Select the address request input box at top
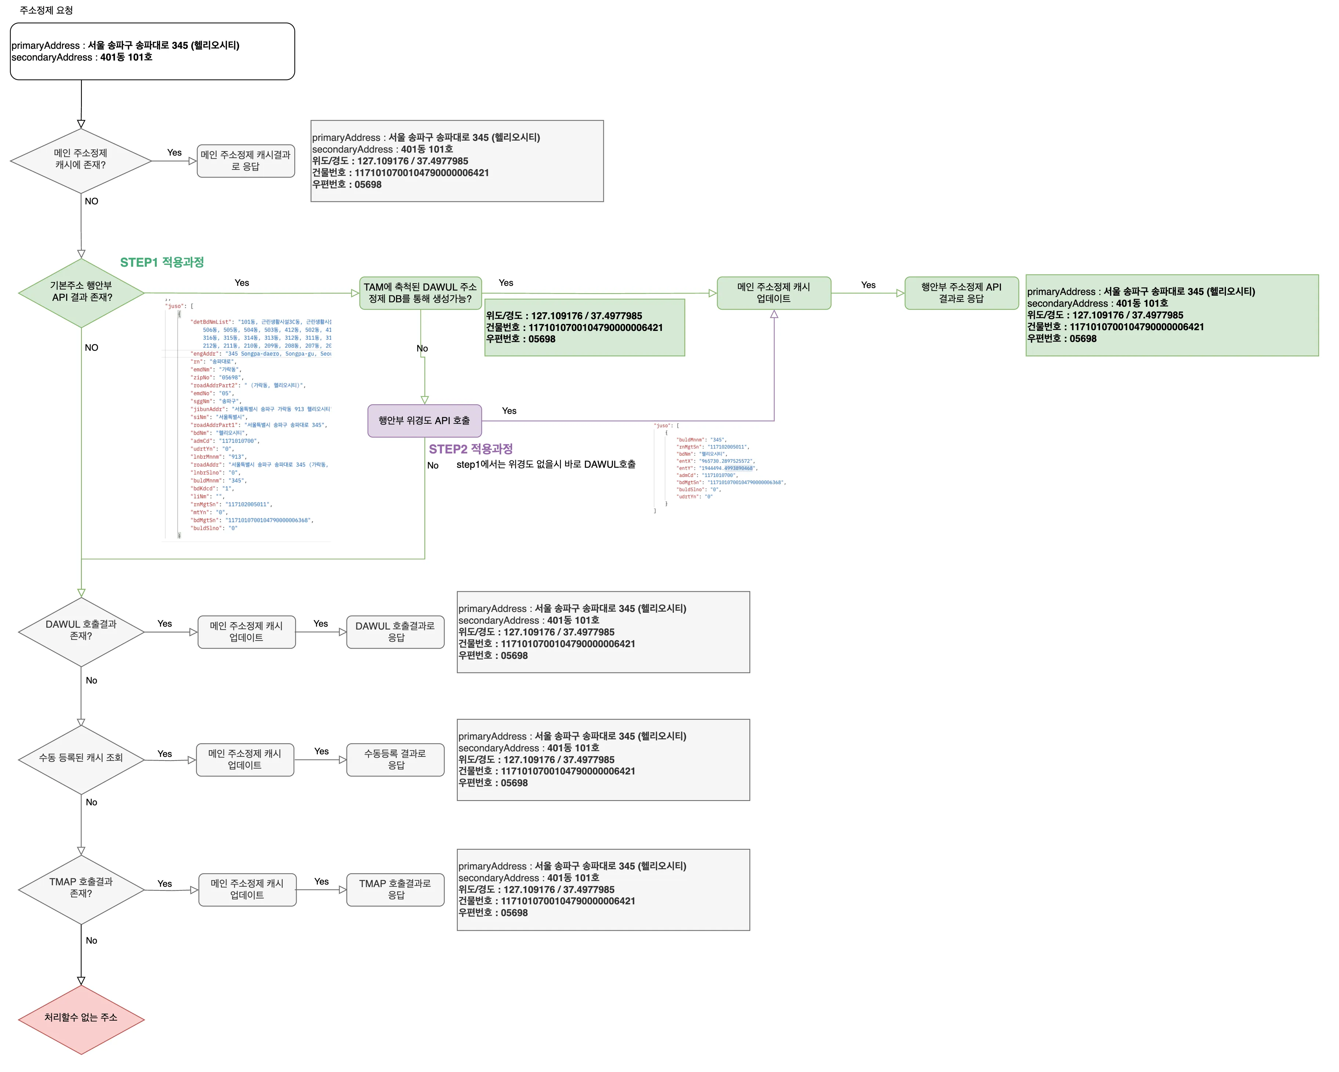This screenshot has width=1339, height=1072. click(x=152, y=51)
